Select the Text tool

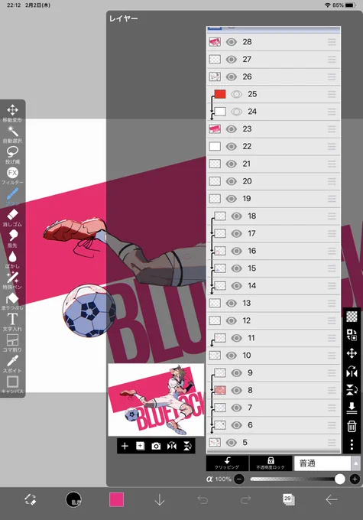click(x=12, y=322)
